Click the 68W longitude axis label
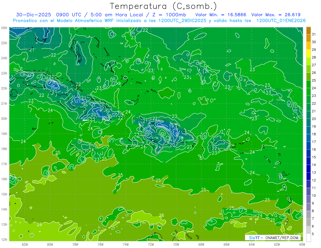This screenshot has width=321, height=248. 201,244
